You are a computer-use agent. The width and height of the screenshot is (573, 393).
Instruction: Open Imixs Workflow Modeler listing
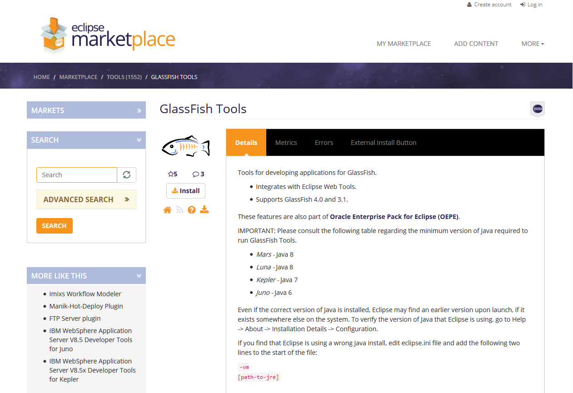[85, 294]
